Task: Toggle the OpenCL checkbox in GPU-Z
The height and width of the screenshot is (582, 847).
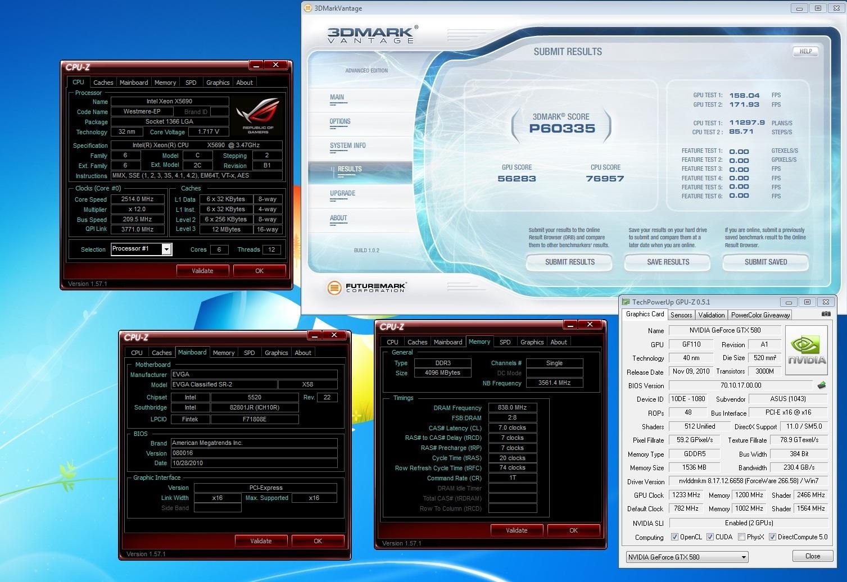Action: (674, 537)
